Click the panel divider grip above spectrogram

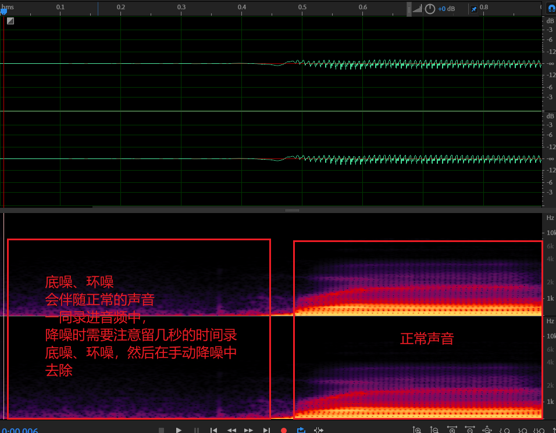292,210
